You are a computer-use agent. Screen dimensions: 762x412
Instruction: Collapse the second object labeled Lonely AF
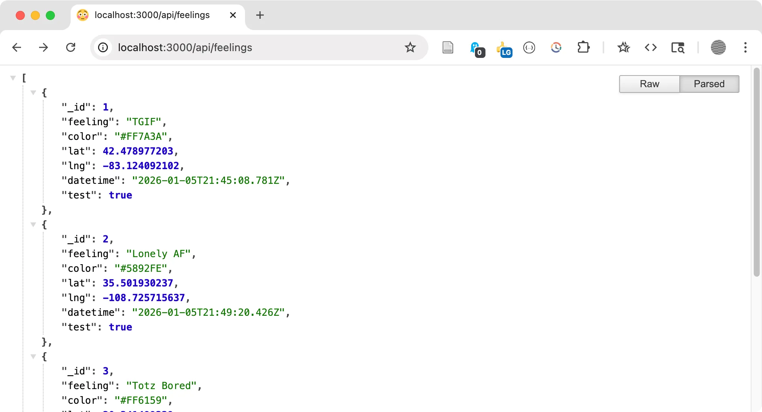click(33, 224)
